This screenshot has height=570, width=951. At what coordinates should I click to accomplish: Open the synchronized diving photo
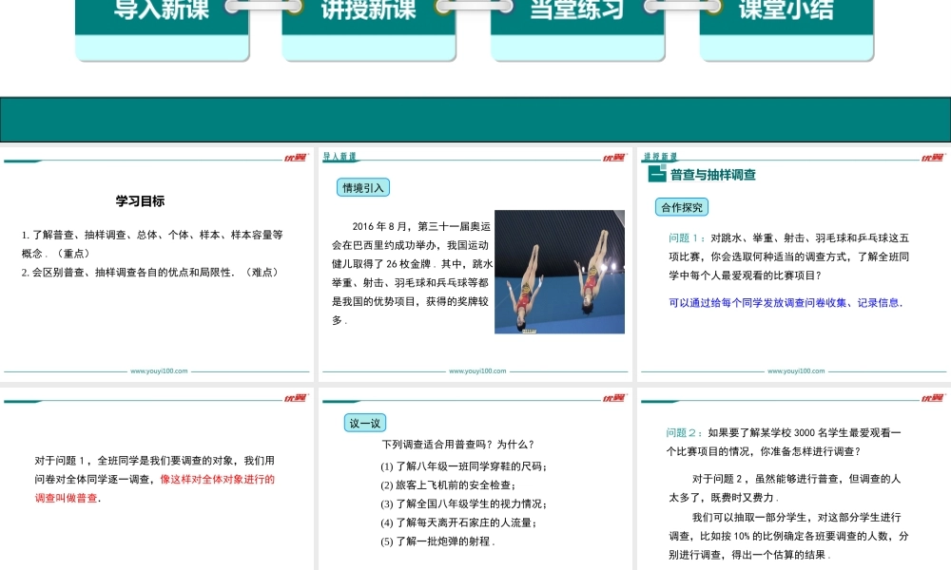tap(559, 272)
